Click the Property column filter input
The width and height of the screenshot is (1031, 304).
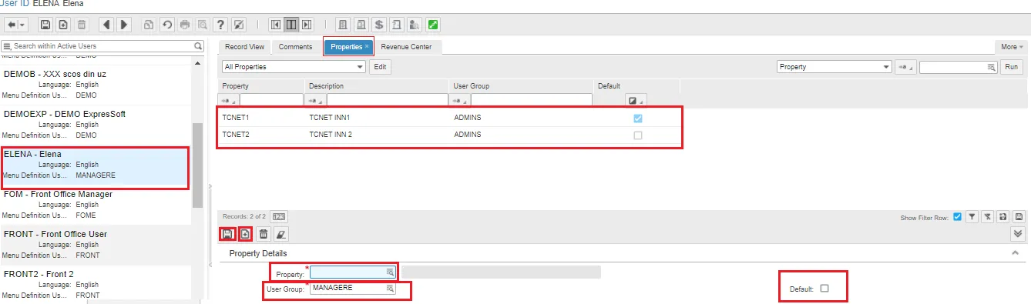pos(271,100)
